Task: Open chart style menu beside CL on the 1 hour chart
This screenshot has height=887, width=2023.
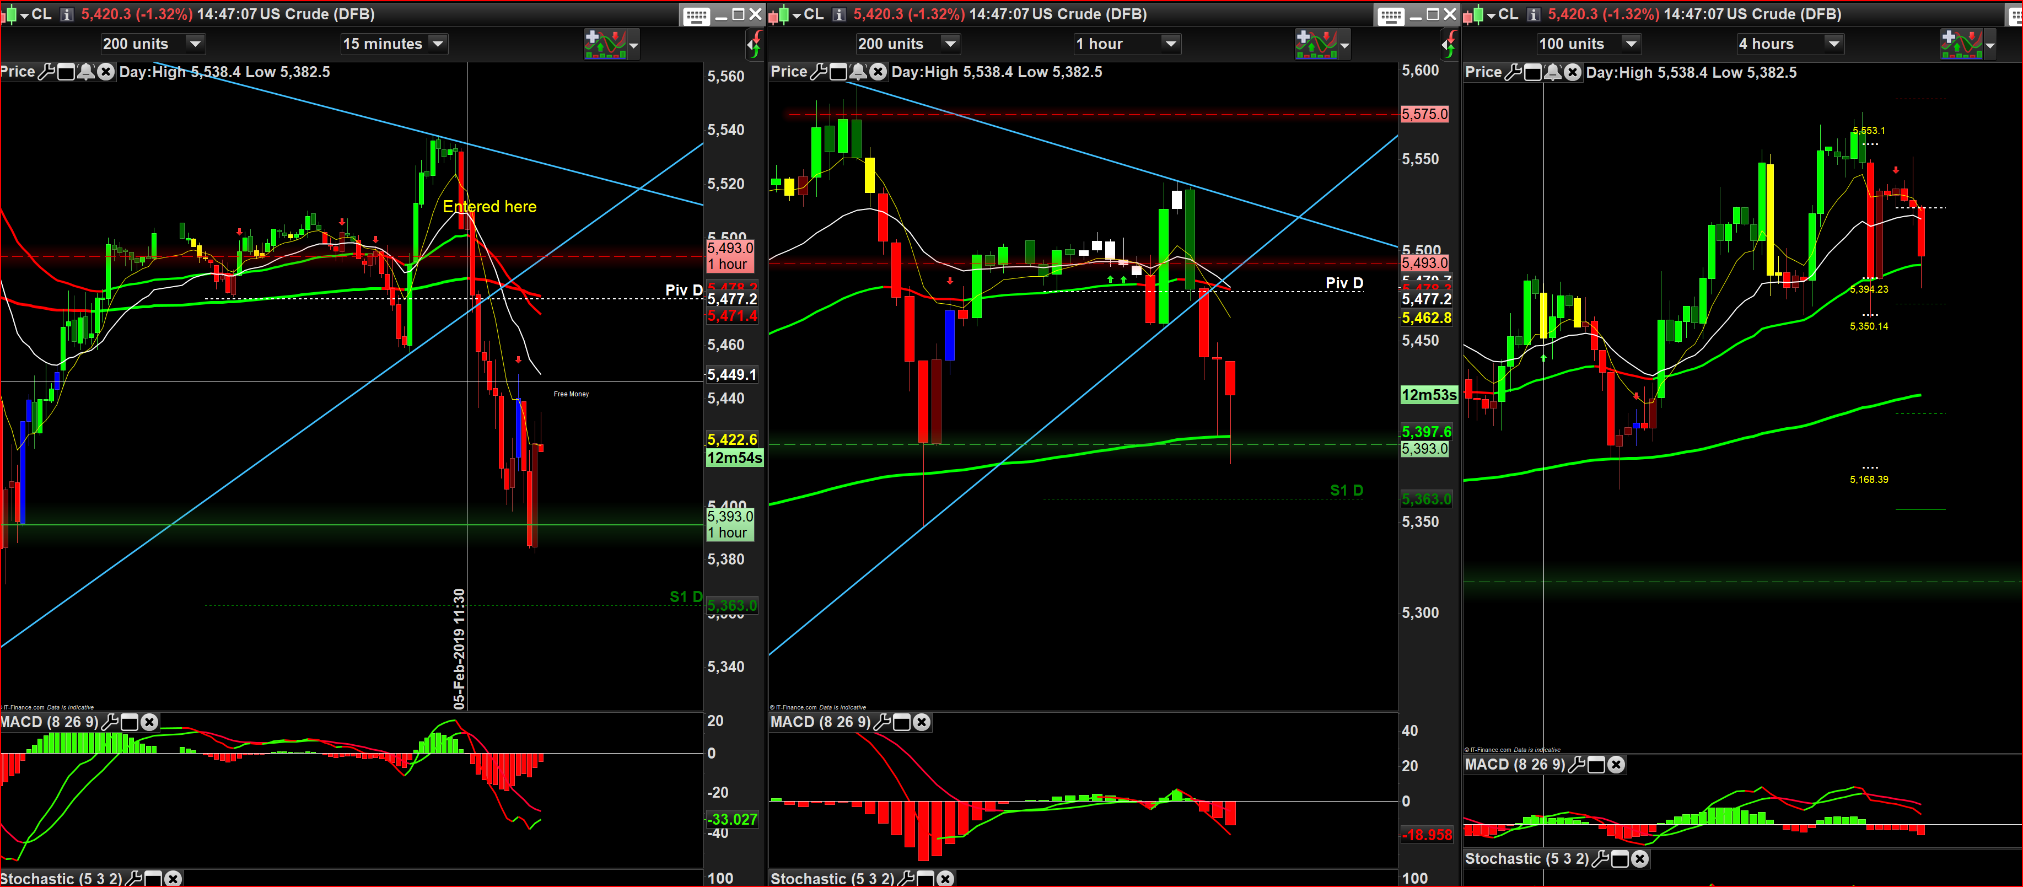Action: (797, 15)
